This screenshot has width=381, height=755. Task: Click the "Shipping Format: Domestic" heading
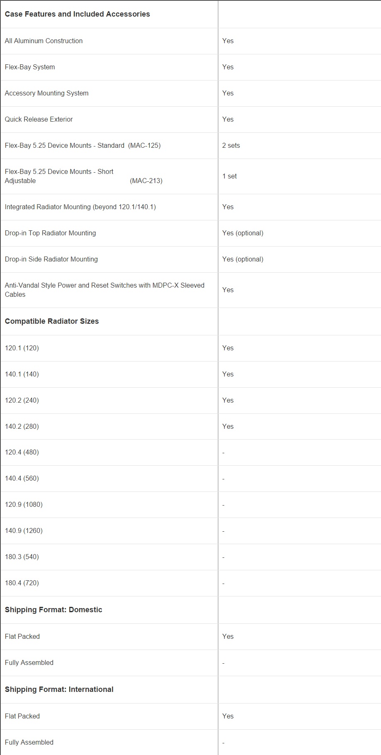point(54,610)
